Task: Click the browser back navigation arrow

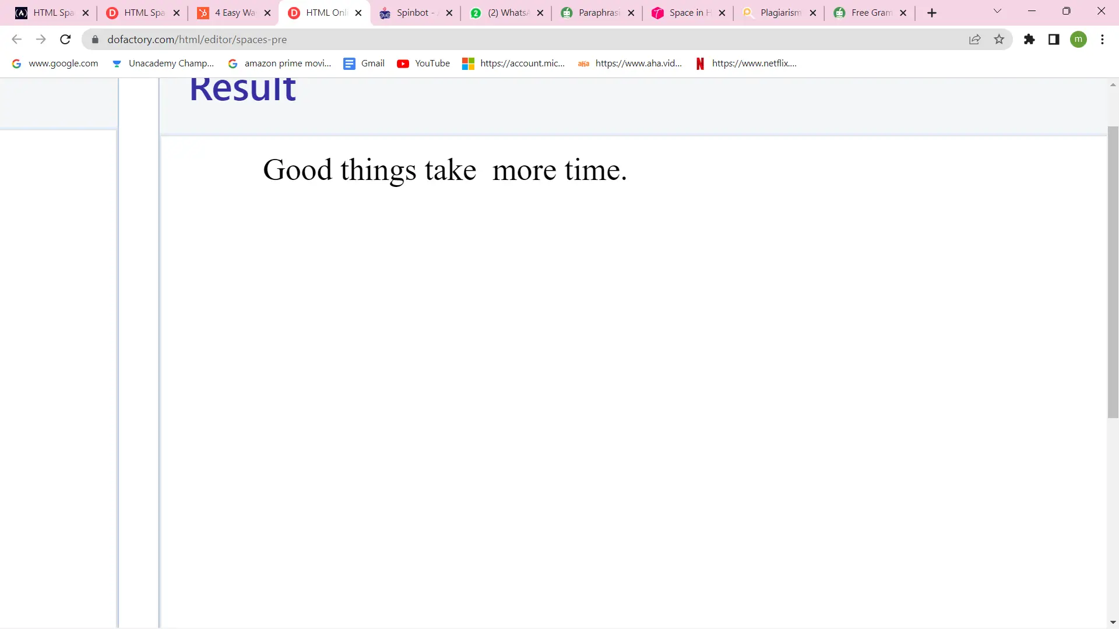Action: [17, 39]
